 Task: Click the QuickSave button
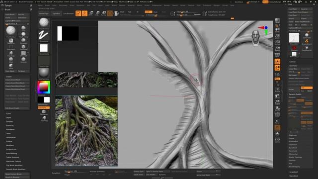tap(238, 2)
